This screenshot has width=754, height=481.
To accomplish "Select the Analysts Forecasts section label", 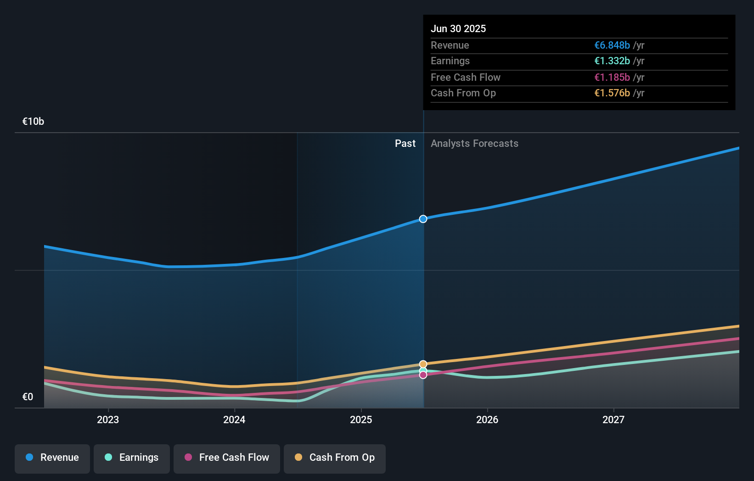I will click(474, 143).
